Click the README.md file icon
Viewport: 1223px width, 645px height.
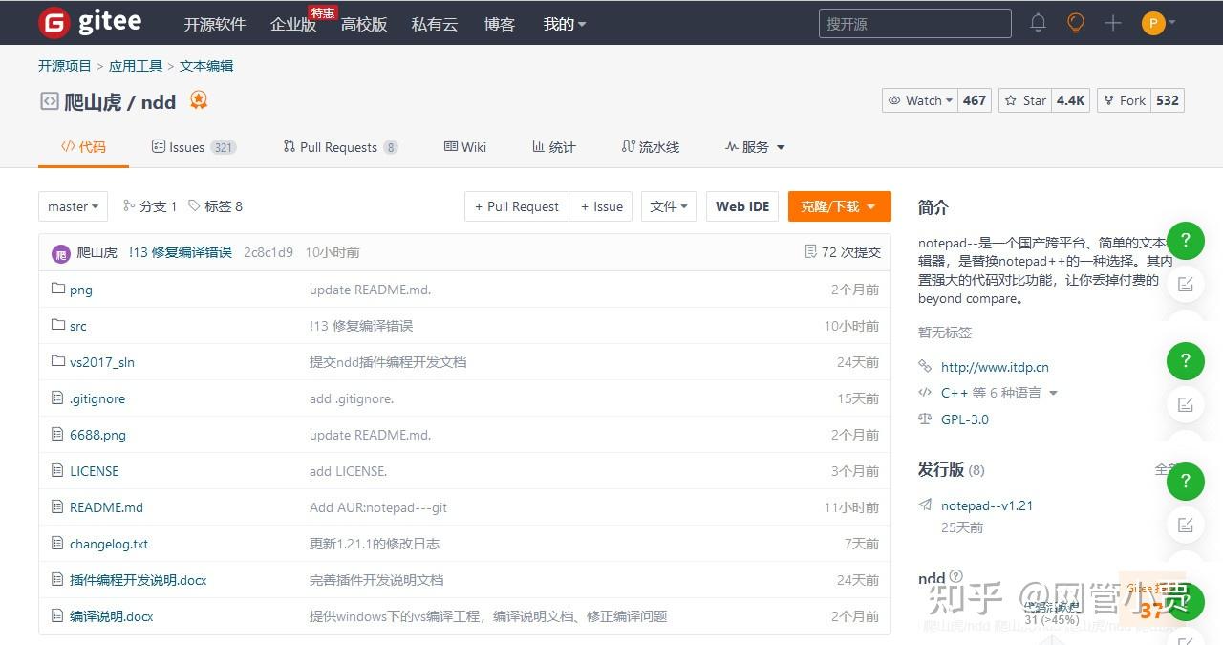coord(58,506)
